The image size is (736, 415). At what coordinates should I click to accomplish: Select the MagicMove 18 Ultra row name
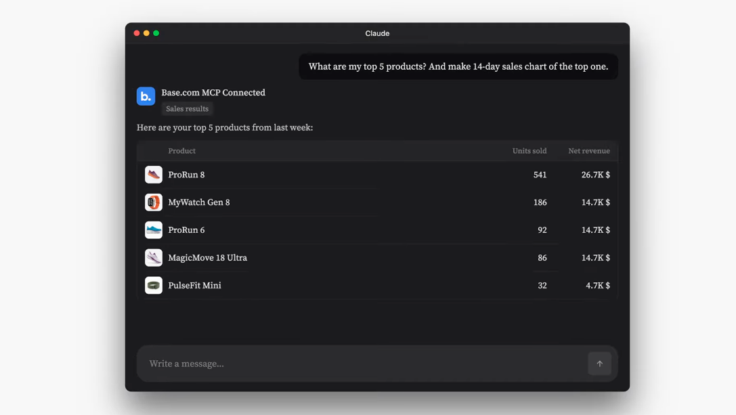point(207,258)
